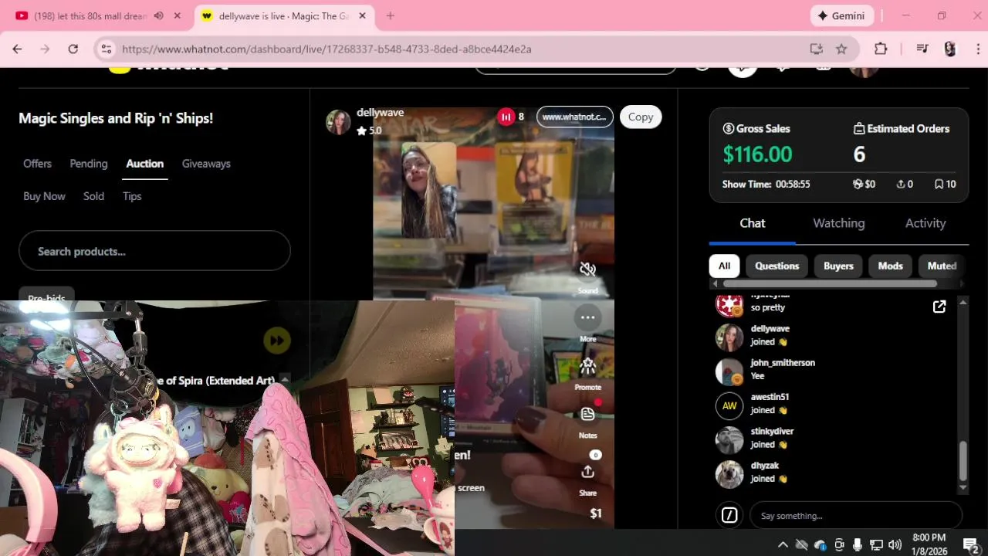Bookmark this page with star icon
The image size is (988, 556).
pos(841,49)
